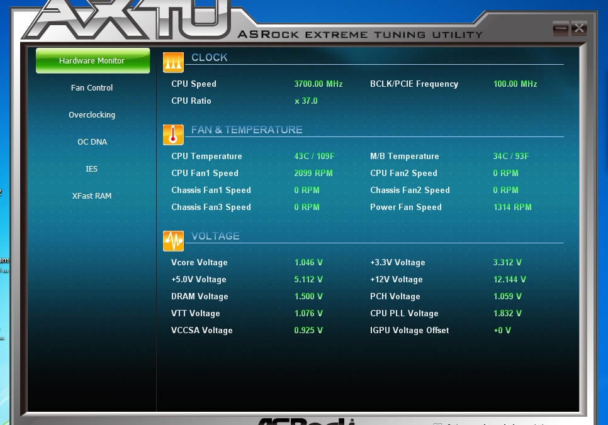
Task: Close the AXTU utility window
Action: [579, 28]
